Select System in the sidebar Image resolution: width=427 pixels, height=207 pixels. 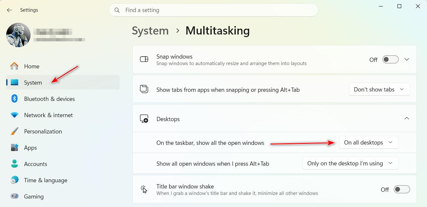pos(63,82)
